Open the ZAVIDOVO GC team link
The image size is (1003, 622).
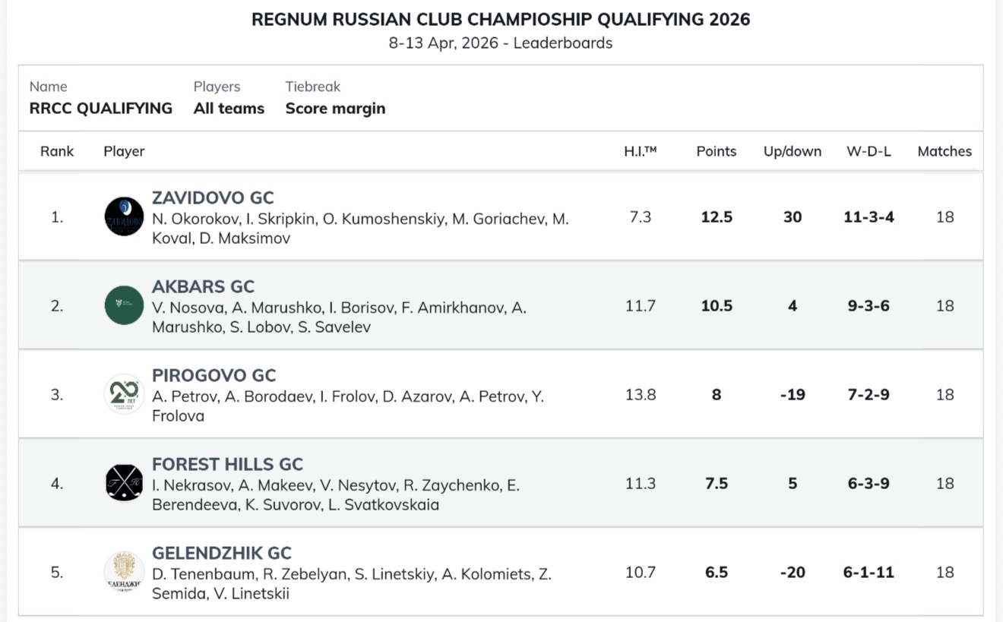coord(213,197)
